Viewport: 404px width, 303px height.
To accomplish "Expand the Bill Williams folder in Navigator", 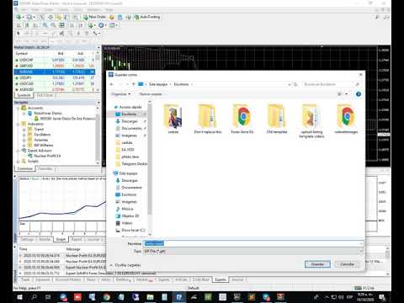I will [x=24, y=146].
